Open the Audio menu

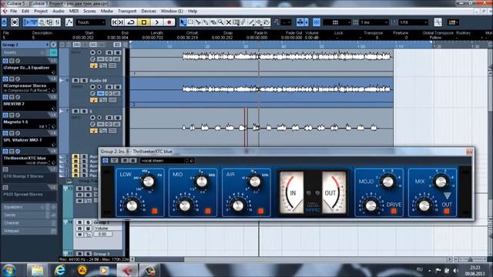pyautogui.click(x=59, y=11)
